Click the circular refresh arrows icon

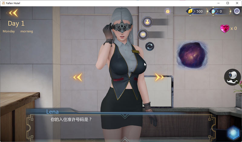(150, 46)
